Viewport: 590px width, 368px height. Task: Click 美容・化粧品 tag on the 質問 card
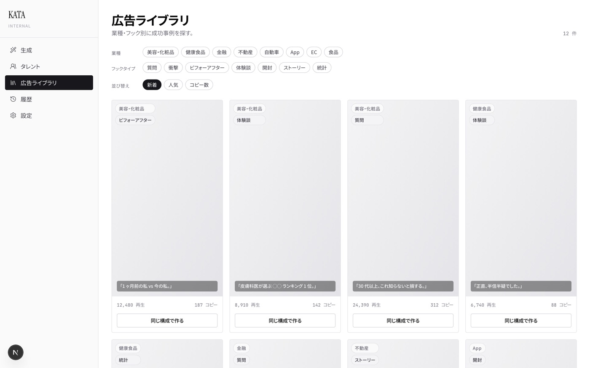point(367,109)
